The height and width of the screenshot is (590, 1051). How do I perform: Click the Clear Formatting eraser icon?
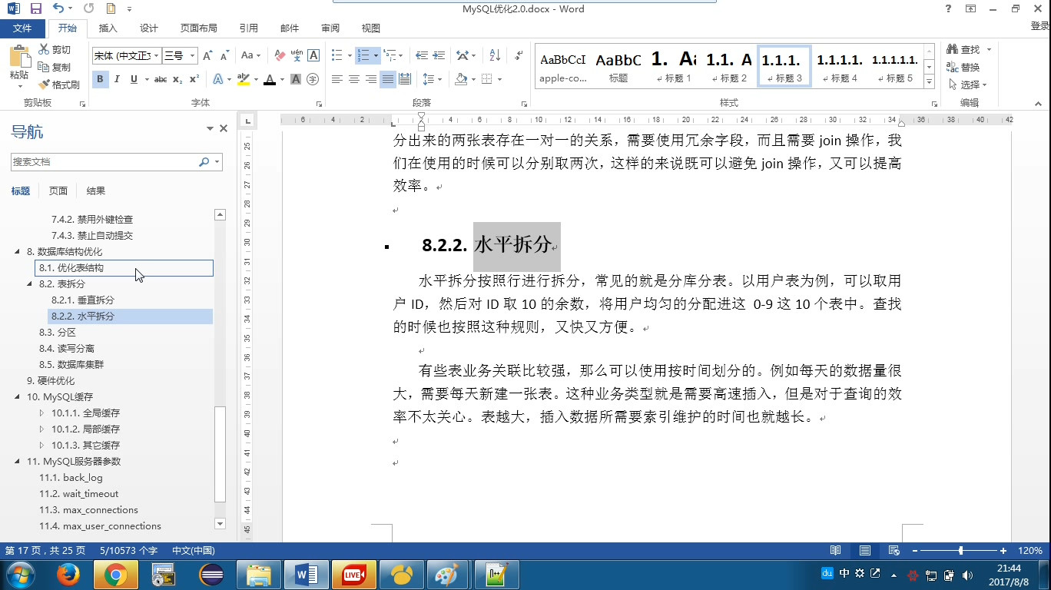280,55
